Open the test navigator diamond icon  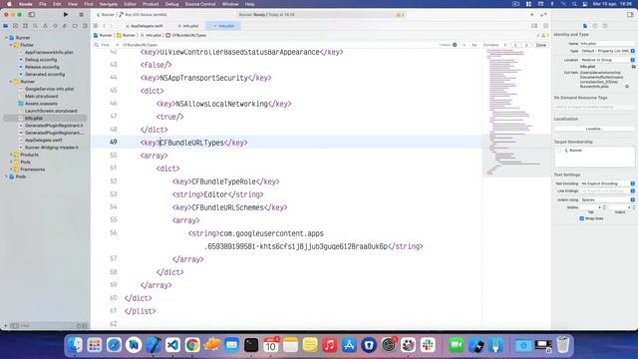[55, 26]
